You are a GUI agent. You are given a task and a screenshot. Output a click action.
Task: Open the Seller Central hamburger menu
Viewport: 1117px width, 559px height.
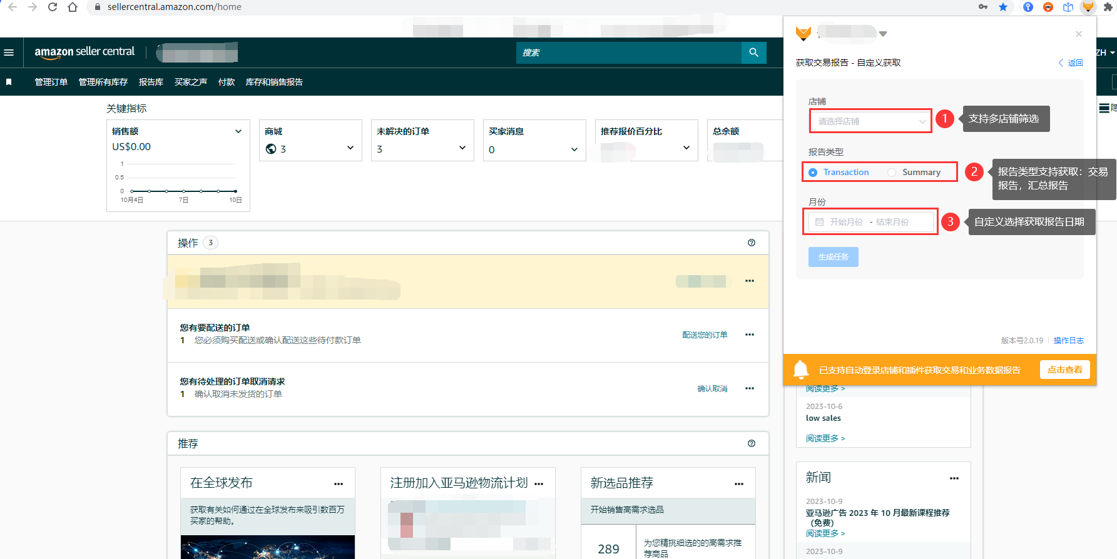coord(9,53)
